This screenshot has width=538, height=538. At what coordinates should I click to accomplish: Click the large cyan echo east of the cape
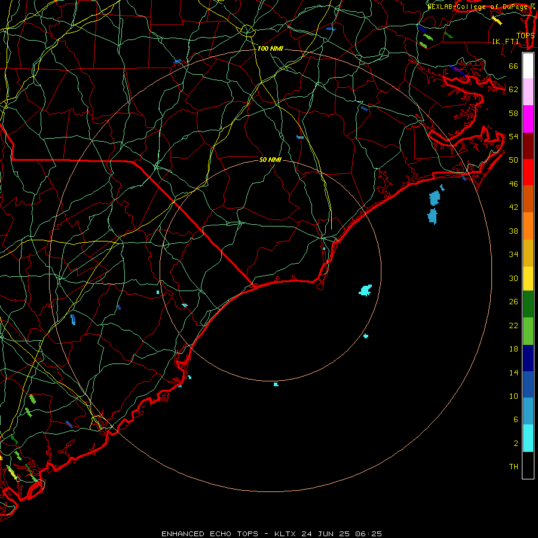coord(365,291)
